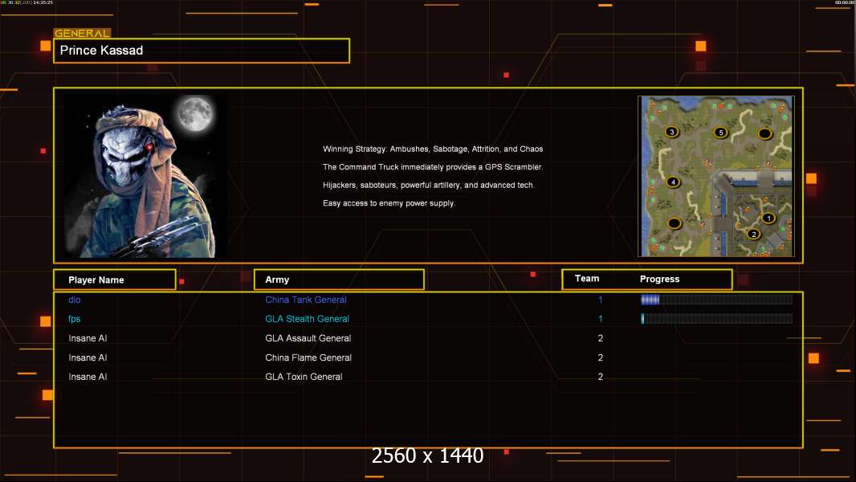Click GLA Toxin General army text
Image resolution: width=856 pixels, height=482 pixels.
[x=304, y=377]
